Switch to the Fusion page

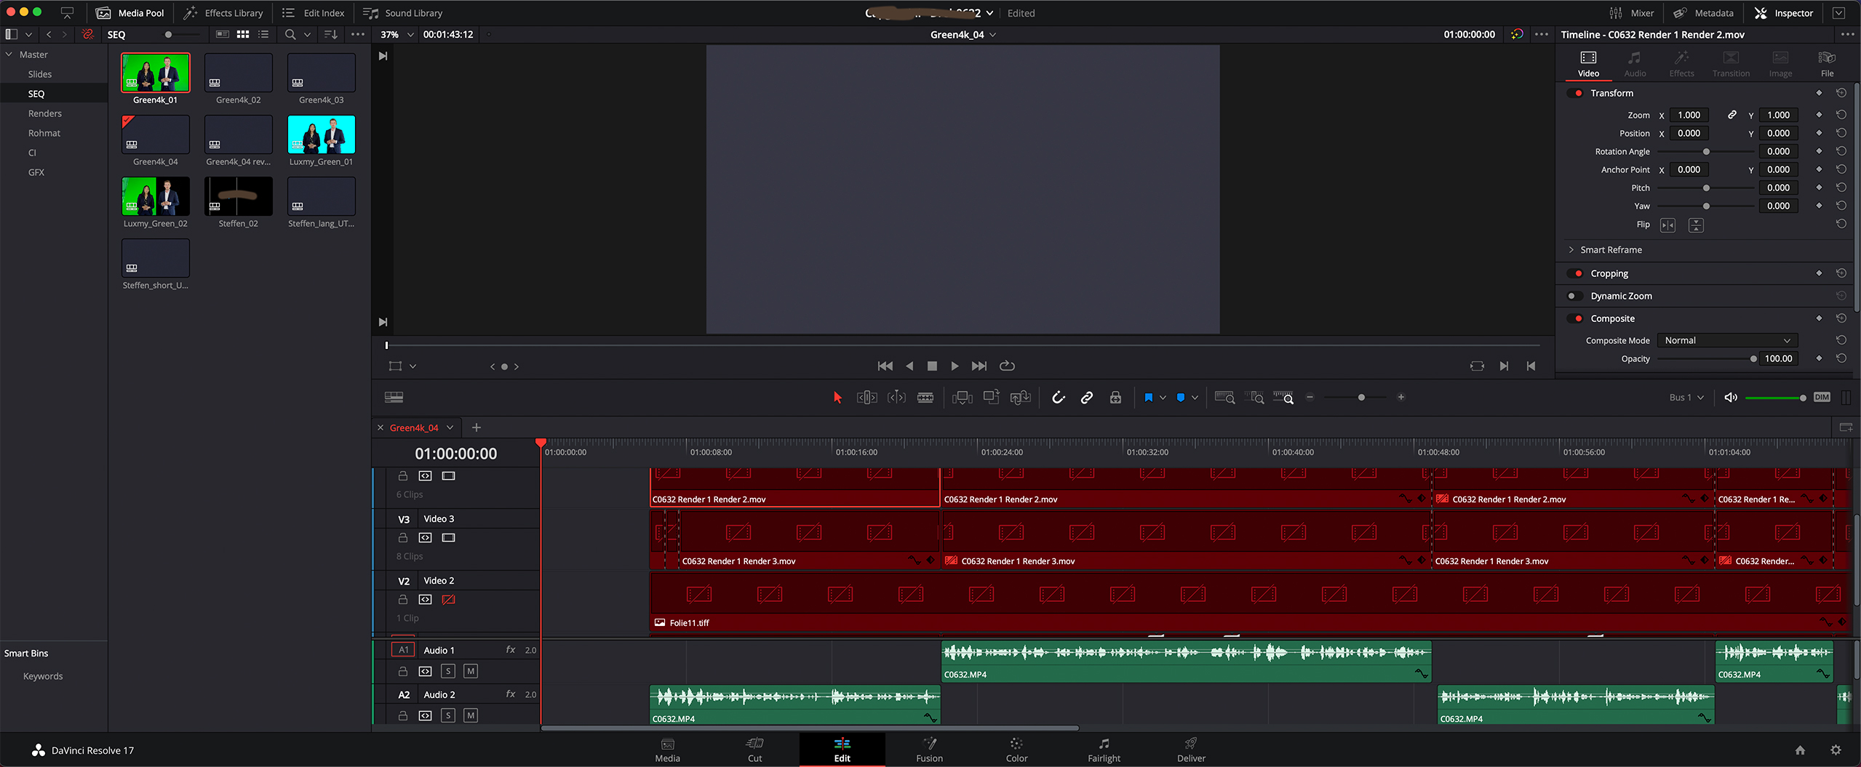(929, 750)
